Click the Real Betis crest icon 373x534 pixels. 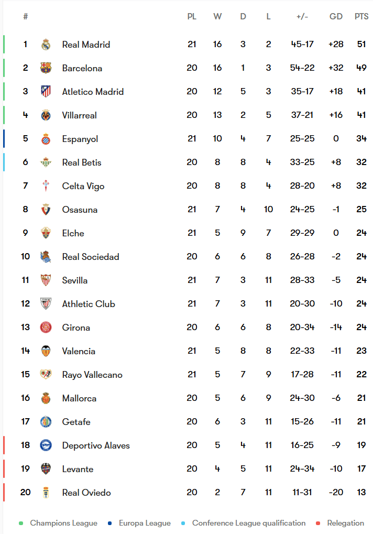46,162
